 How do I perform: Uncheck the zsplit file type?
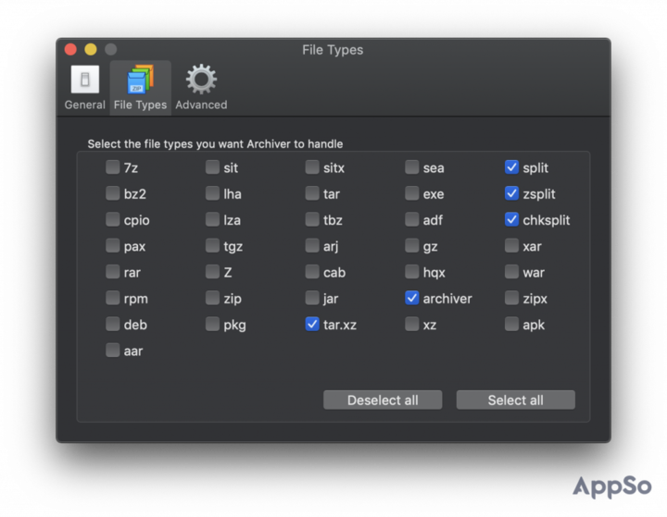click(511, 193)
